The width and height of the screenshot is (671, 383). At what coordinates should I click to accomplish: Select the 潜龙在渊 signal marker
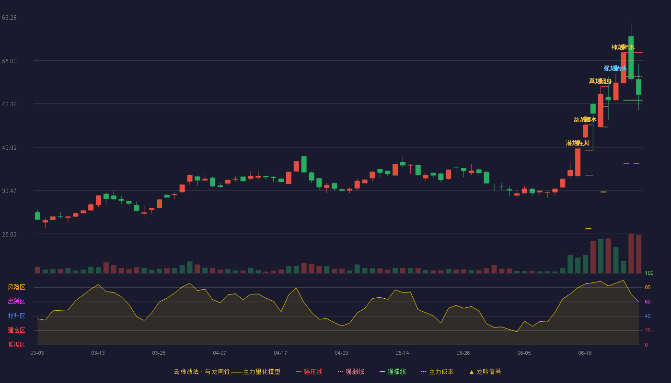[x=577, y=143]
